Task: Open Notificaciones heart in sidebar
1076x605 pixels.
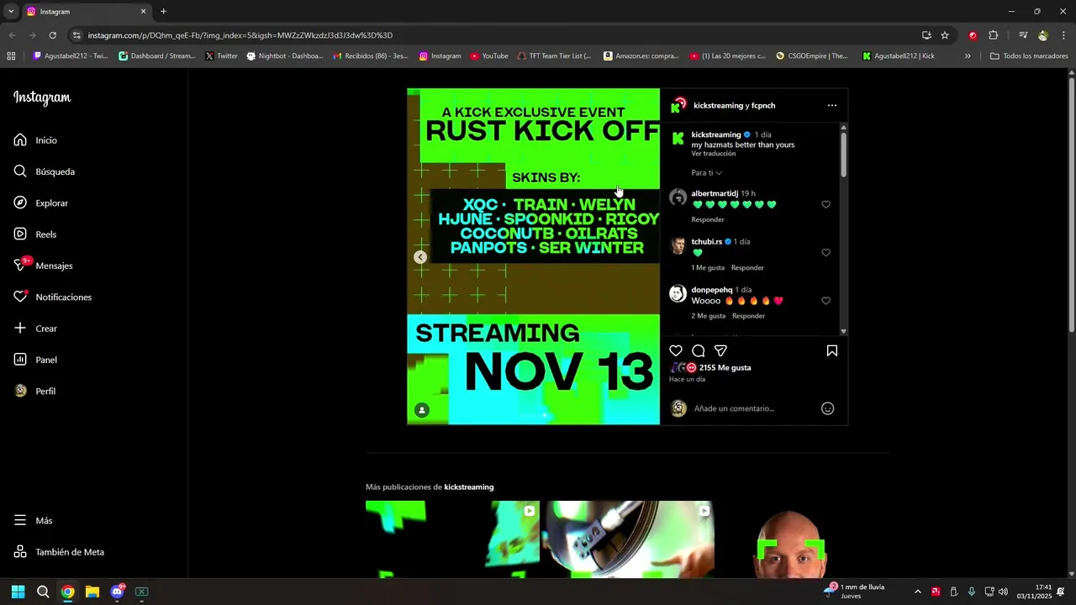Action: pos(52,297)
